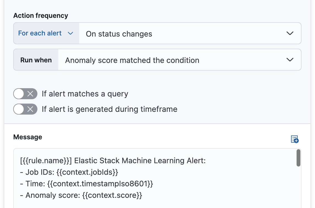Click the Run when dropdown chevron
This screenshot has width=315, height=208.
point(290,60)
